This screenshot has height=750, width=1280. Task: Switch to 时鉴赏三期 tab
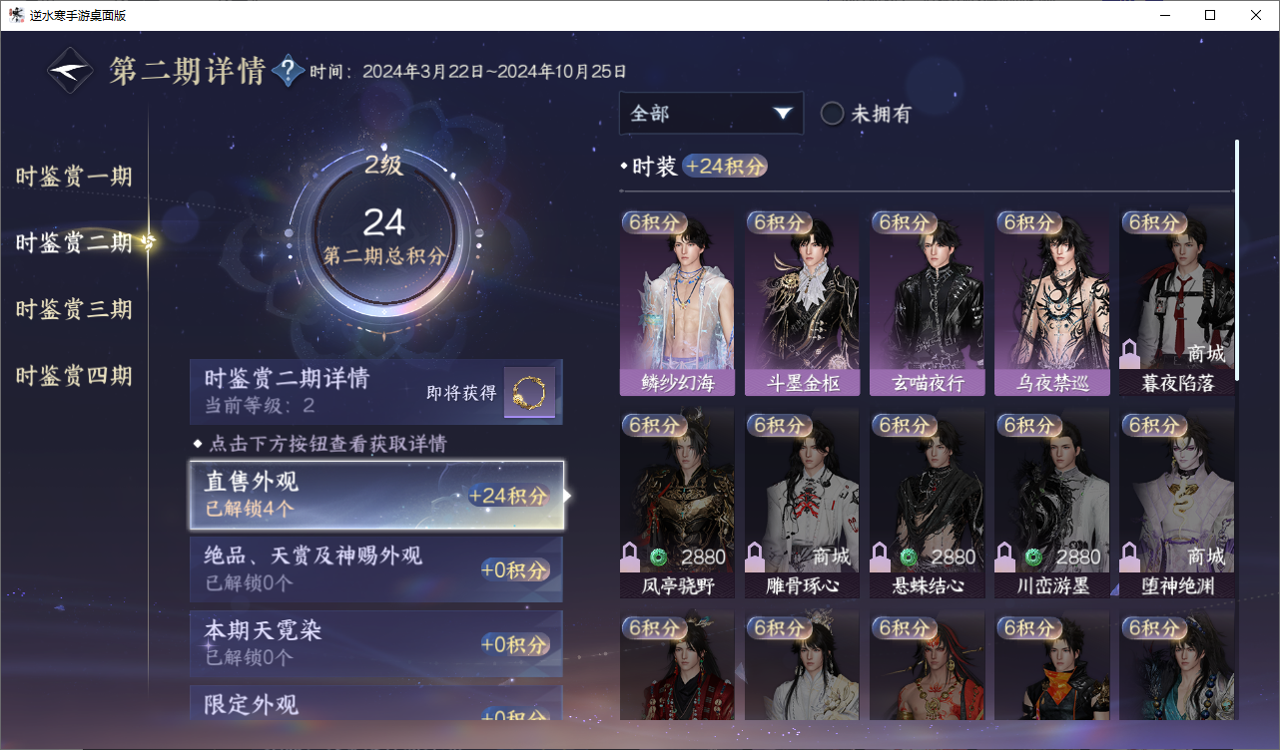(74, 309)
